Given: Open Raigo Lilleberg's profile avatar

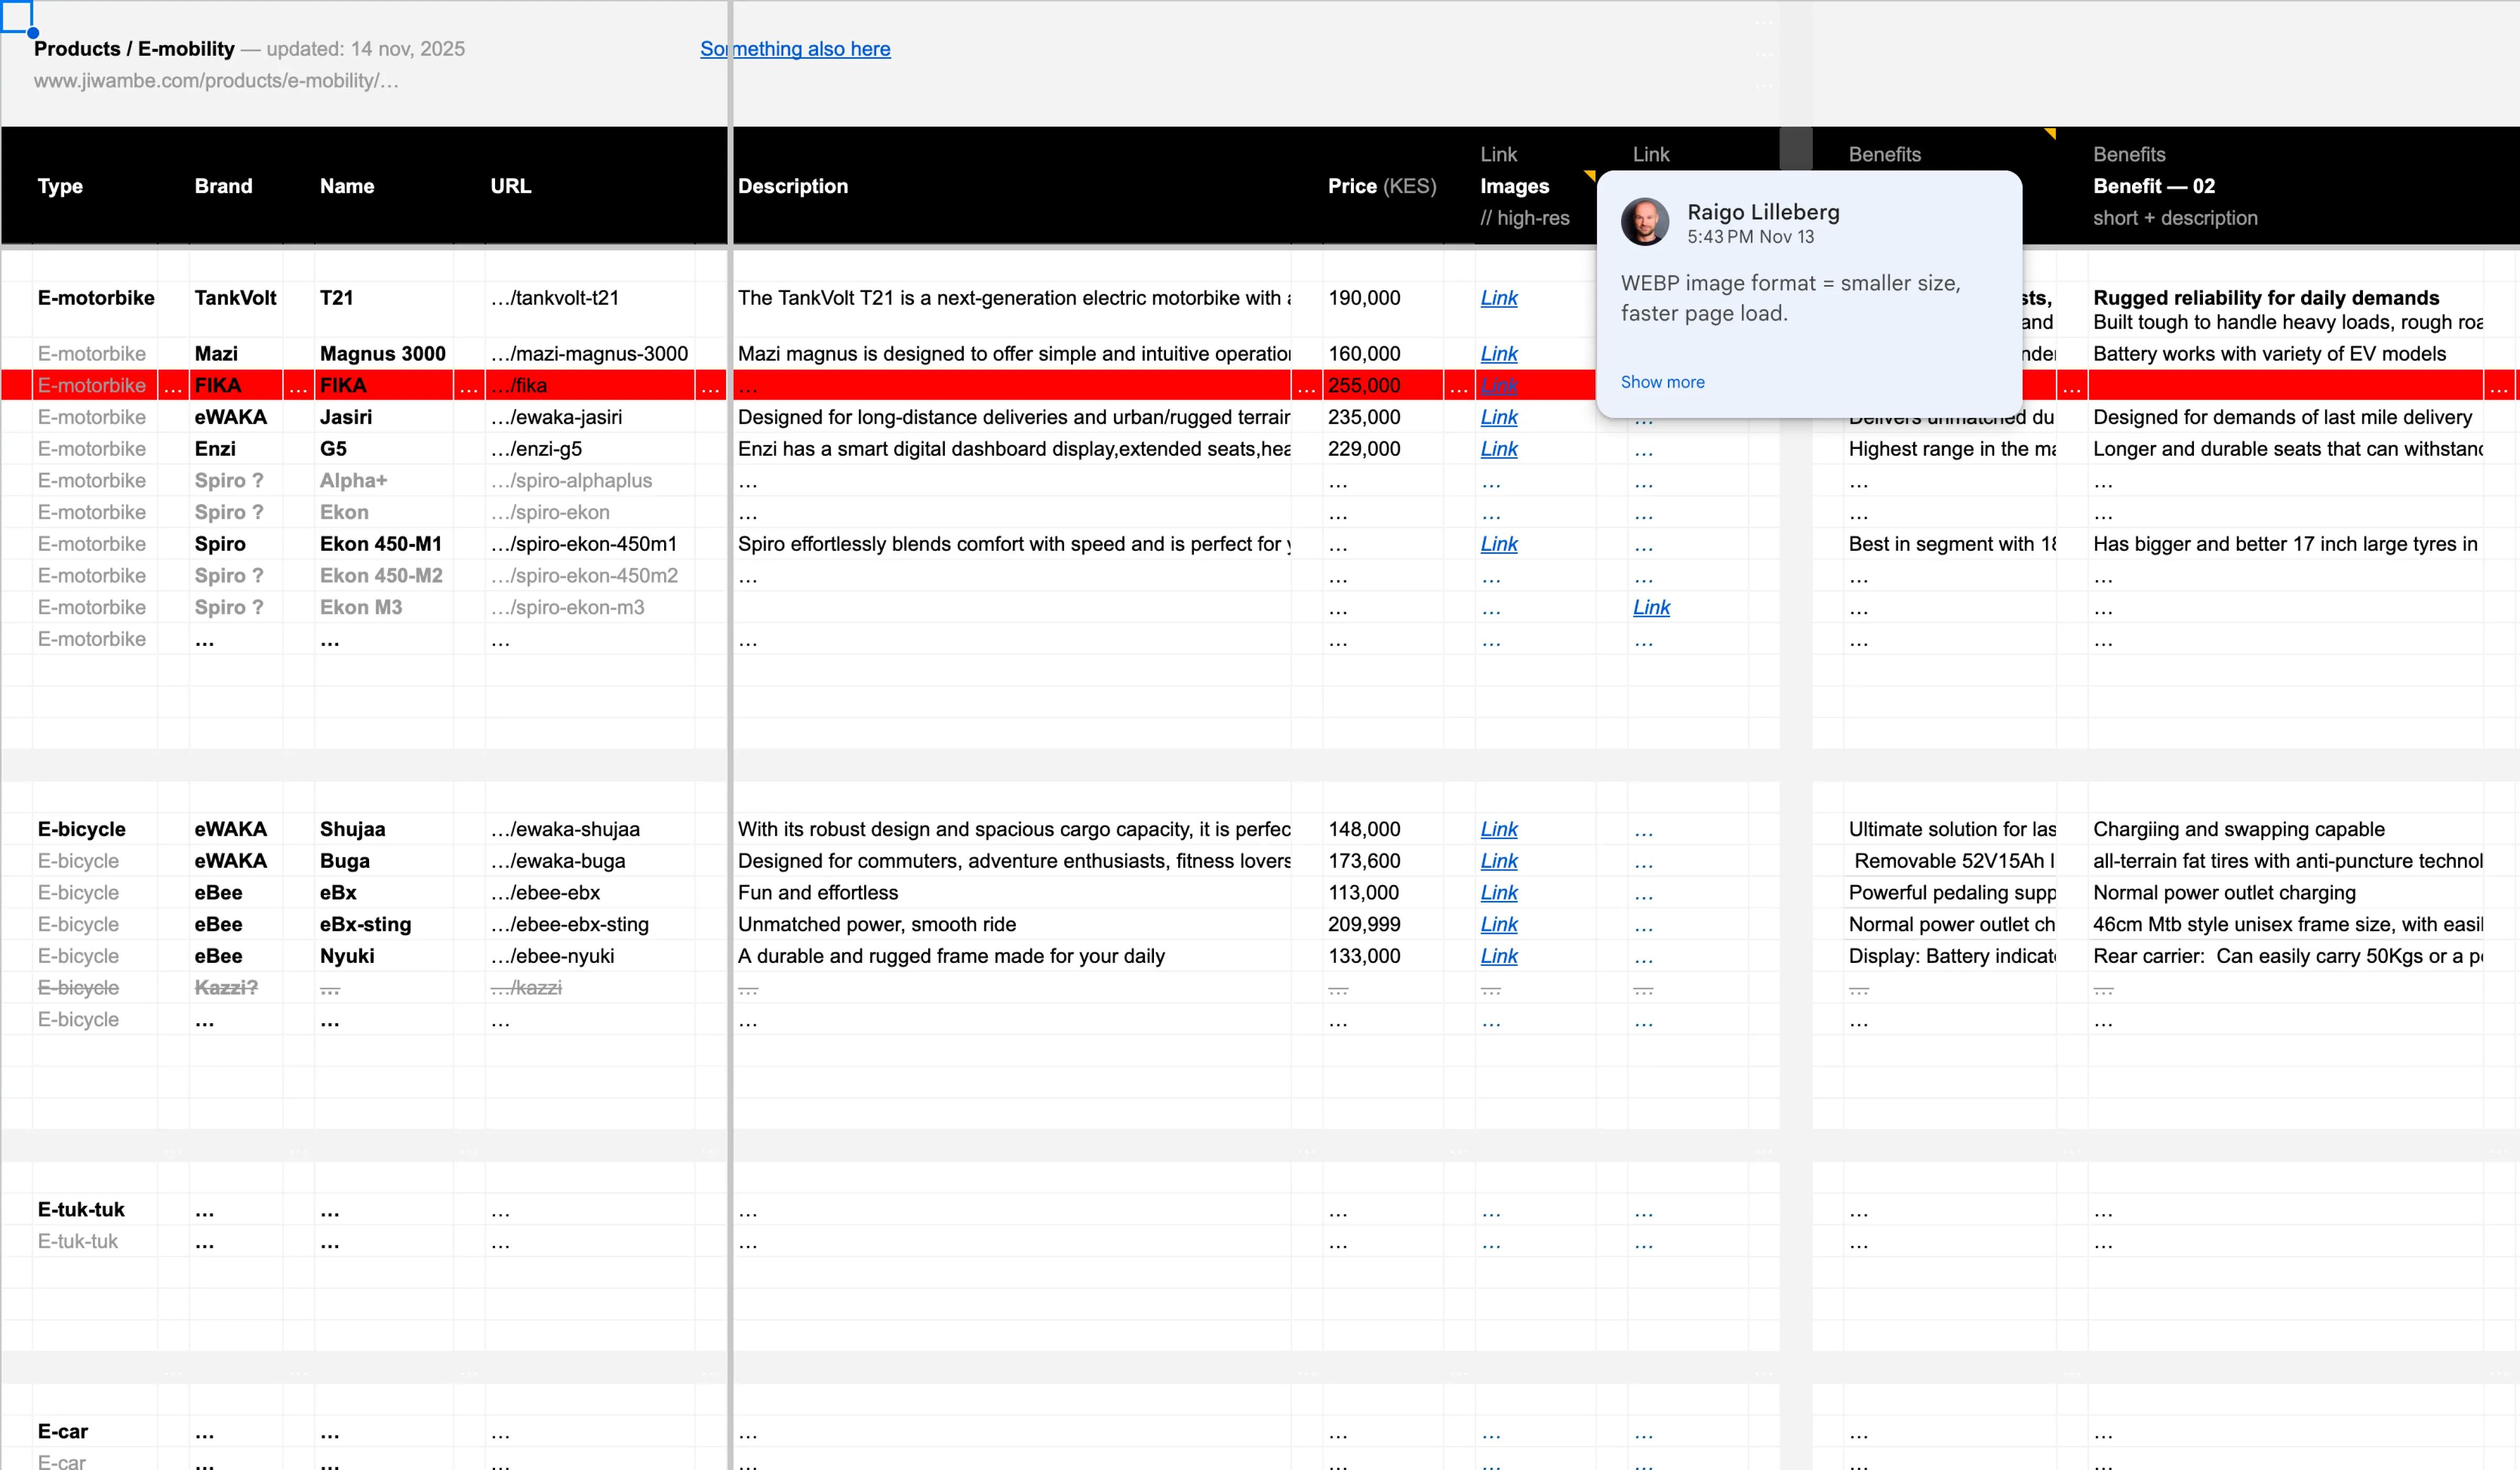Looking at the screenshot, I should [x=1645, y=221].
